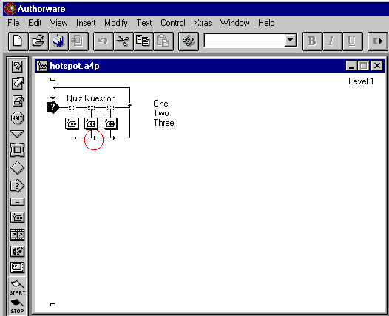Click the flowline start marker at top
Screen dimensions: 389x316
(53, 79)
